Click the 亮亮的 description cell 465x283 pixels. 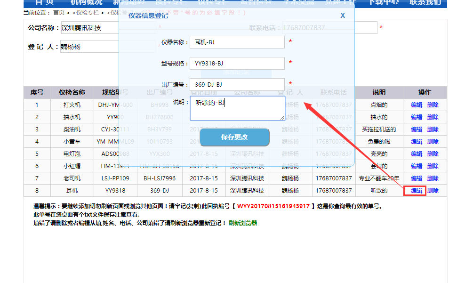(x=379, y=154)
